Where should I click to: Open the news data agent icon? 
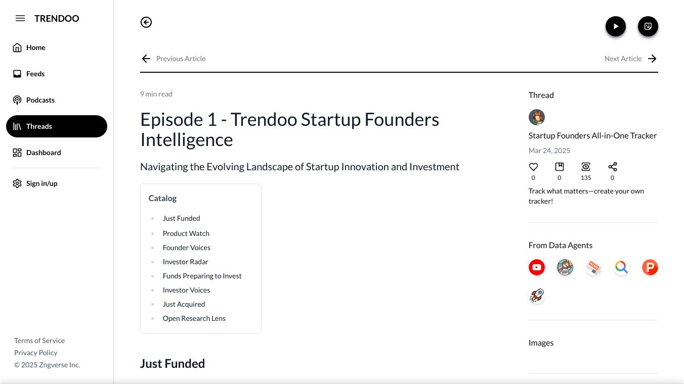593,267
